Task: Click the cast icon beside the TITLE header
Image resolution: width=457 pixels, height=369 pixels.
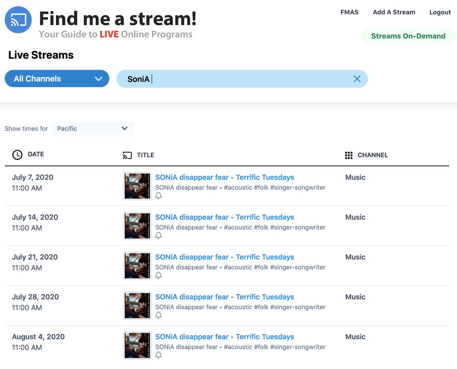Action: click(127, 155)
